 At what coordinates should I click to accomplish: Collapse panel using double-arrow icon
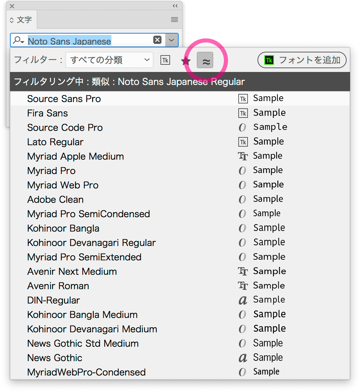click(x=175, y=6)
